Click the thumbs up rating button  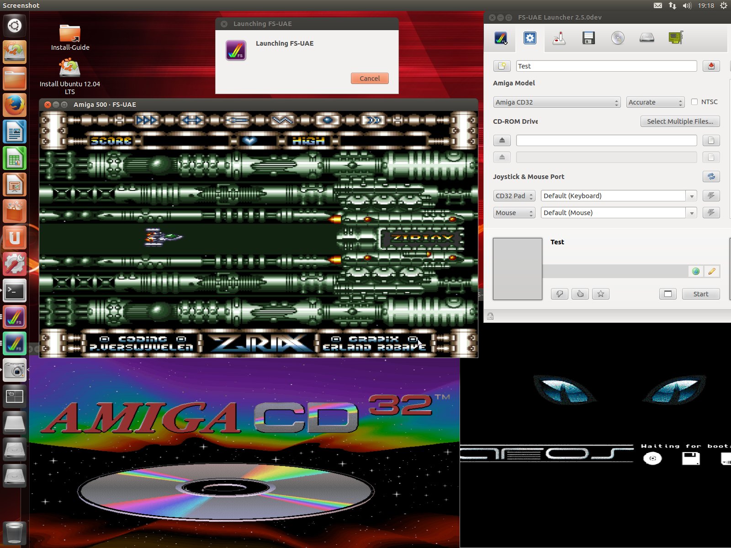click(580, 294)
